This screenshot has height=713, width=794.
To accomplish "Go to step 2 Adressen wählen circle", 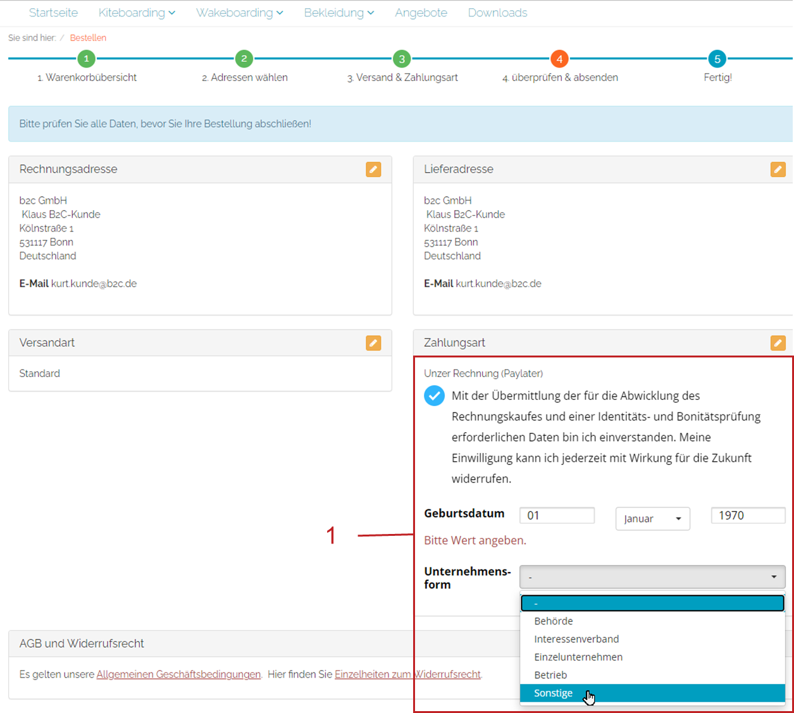I will [244, 59].
